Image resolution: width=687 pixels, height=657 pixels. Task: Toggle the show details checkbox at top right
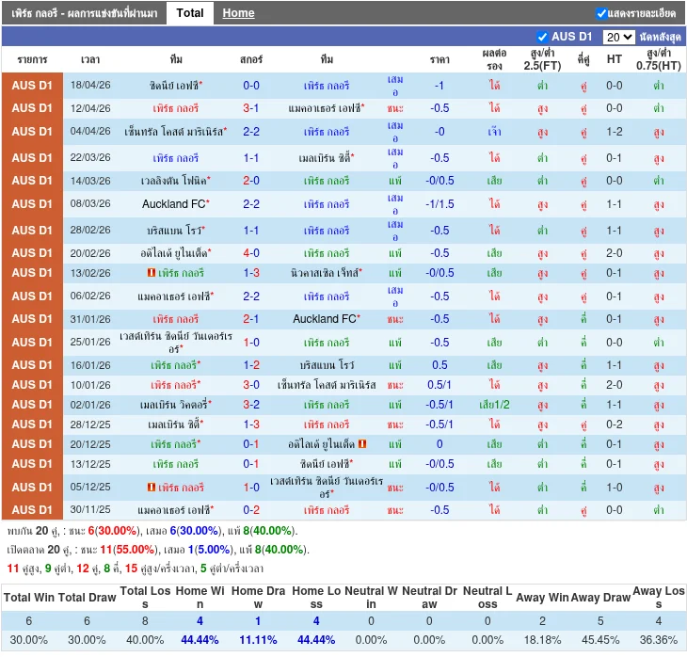[601, 13]
